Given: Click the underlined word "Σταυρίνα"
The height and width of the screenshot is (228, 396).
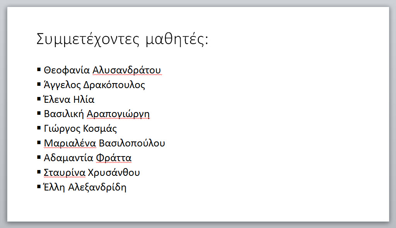Looking at the screenshot, I should click(65, 172).
